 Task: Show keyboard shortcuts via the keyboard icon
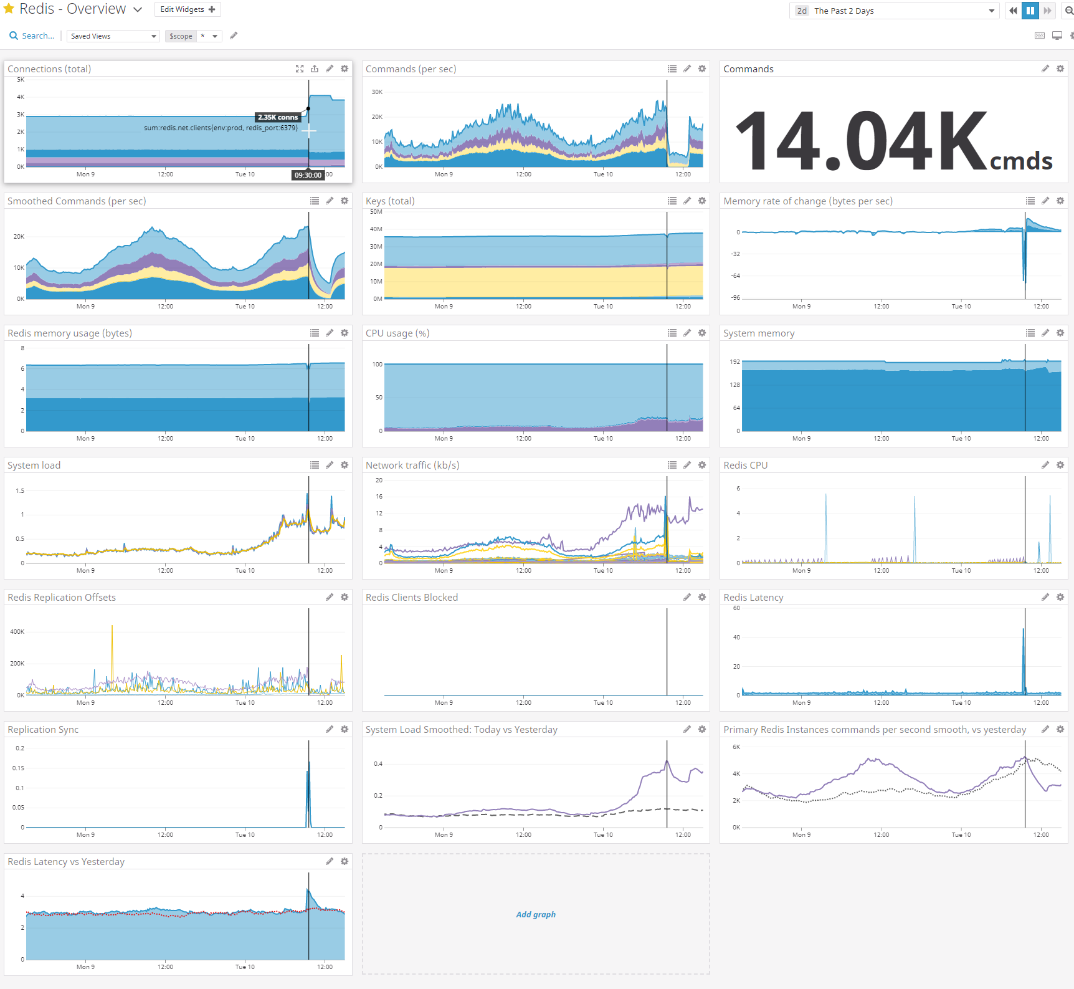tap(1040, 36)
